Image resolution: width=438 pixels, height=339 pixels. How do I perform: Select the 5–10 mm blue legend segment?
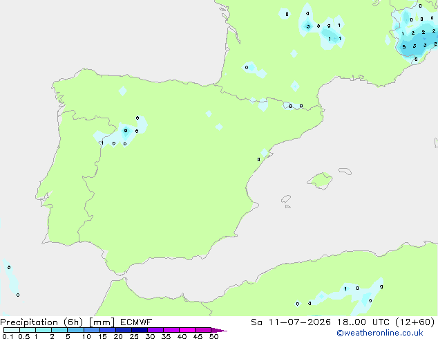(x=75, y=330)
